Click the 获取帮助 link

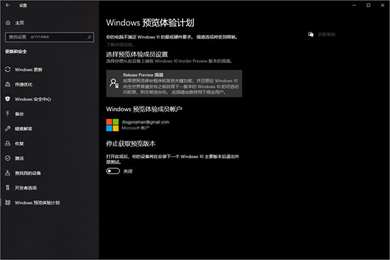326,34
